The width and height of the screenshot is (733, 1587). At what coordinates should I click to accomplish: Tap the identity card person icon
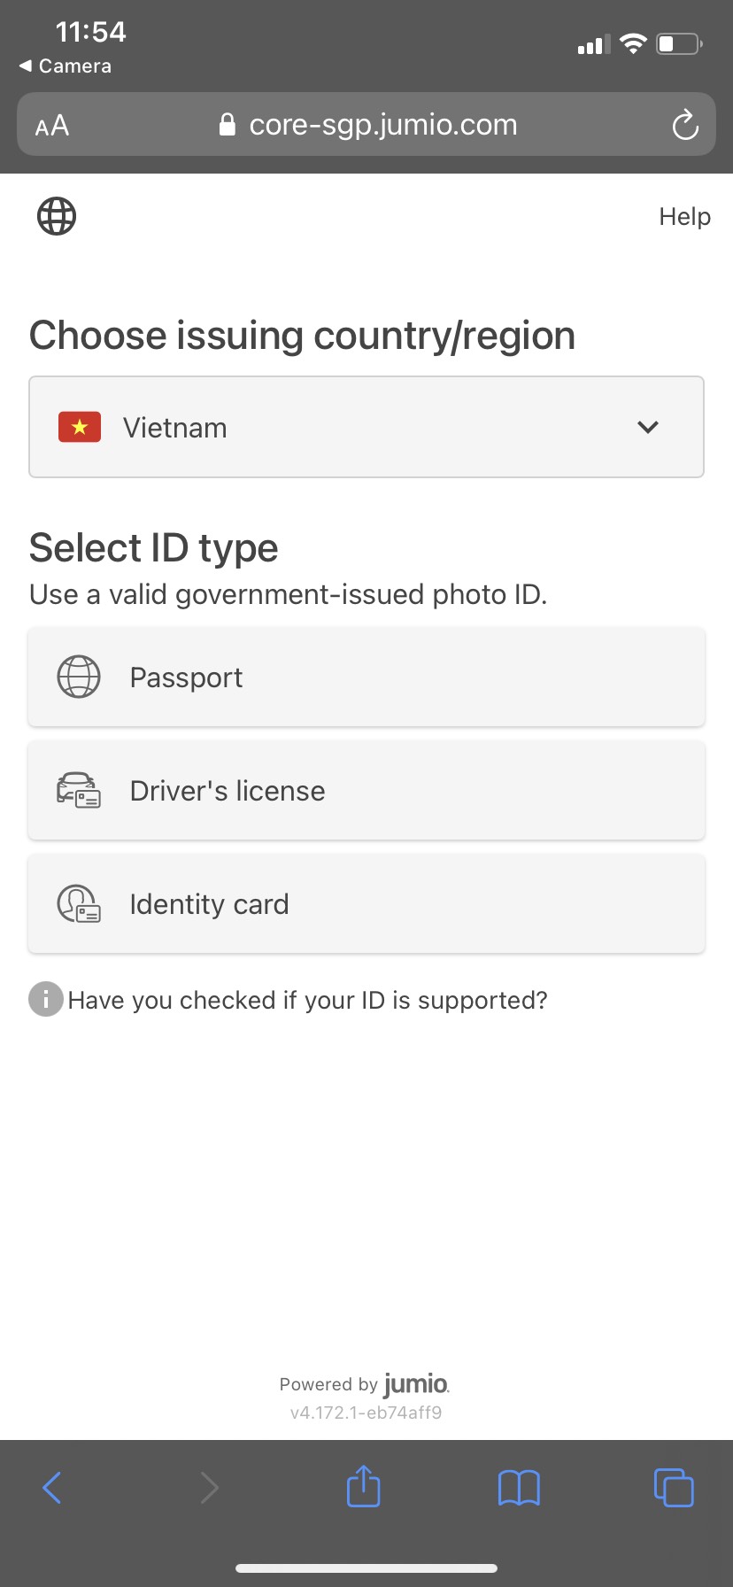tap(79, 904)
